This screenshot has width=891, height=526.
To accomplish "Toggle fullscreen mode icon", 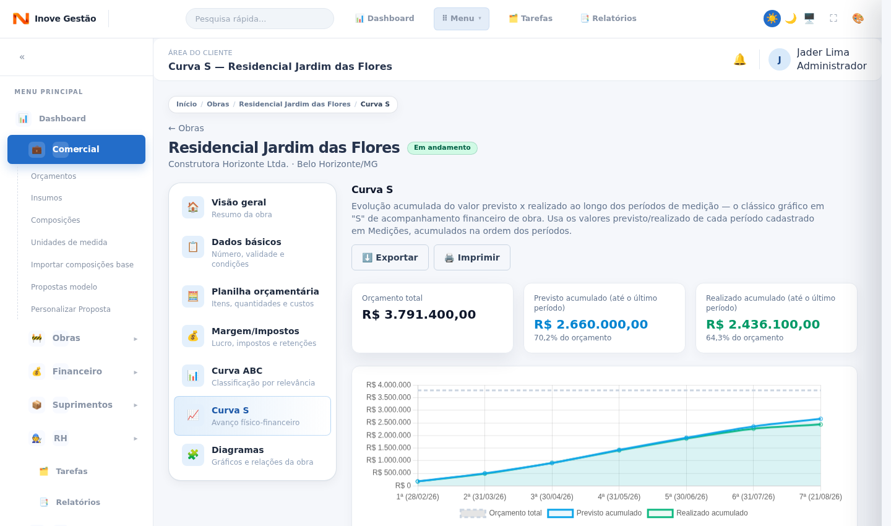I will point(833,19).
